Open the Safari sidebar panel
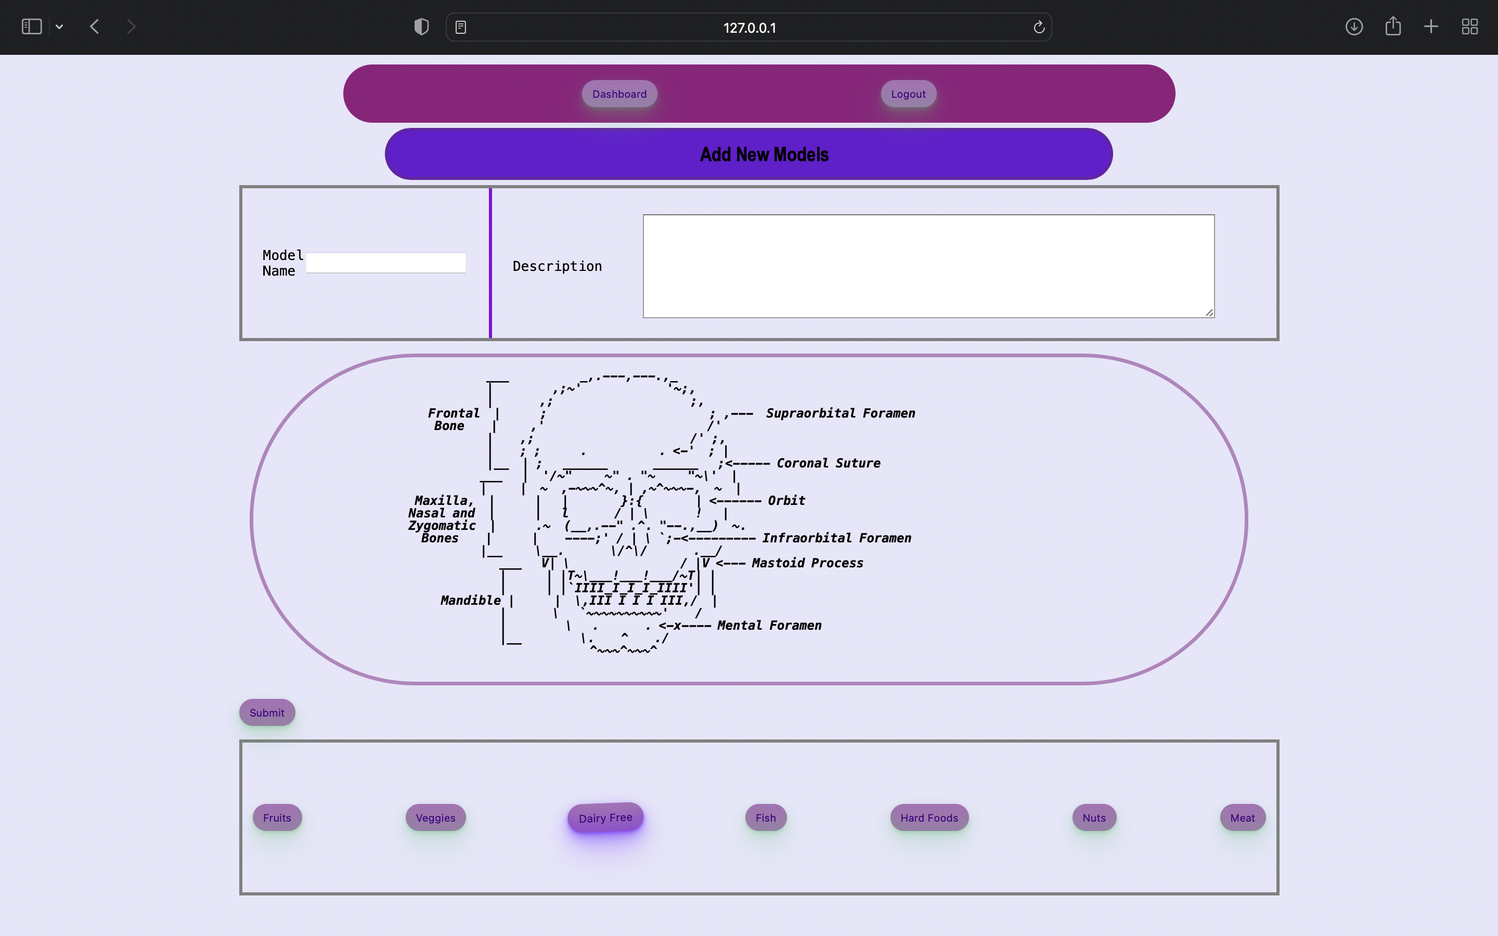Image resolution: width=1498 pixels, height=936 pixels. [x=31, y=26]
